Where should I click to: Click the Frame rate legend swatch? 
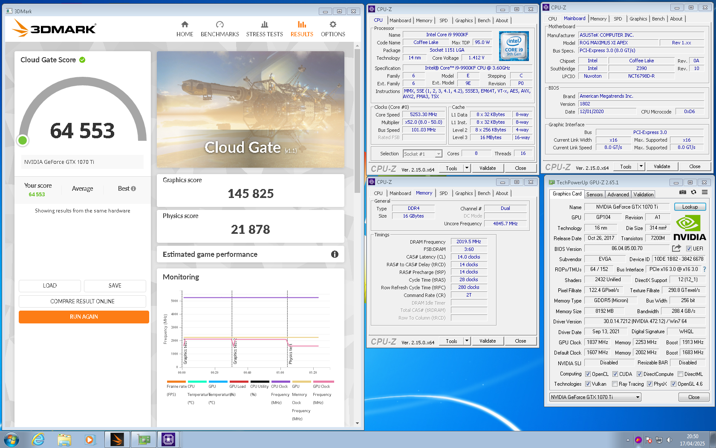tap(176, 381)
